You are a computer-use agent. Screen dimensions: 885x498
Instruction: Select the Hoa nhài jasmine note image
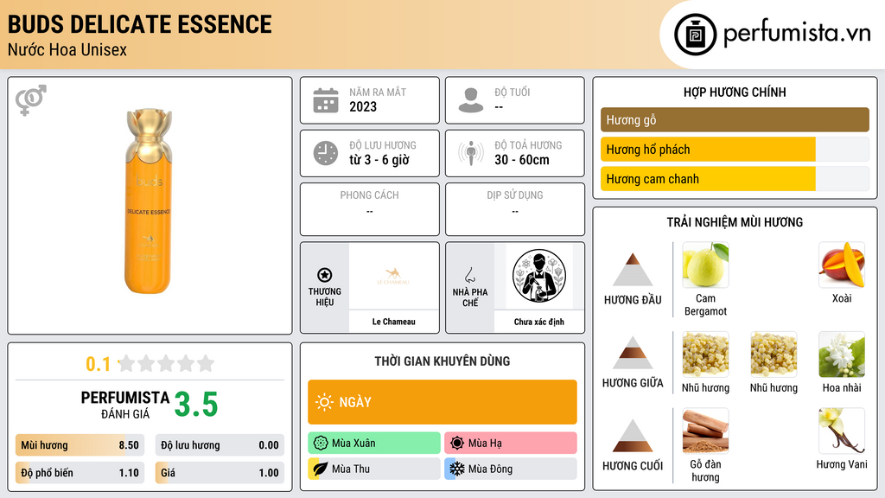(x=842, y=354)
